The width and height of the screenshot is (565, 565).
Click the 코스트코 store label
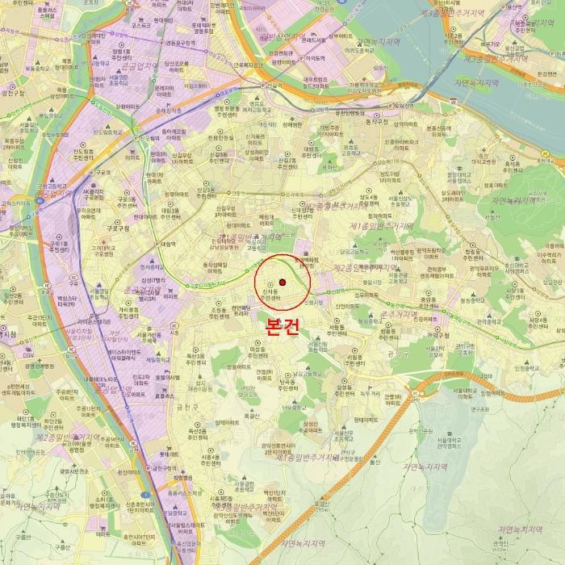click(x=141, y=26)
